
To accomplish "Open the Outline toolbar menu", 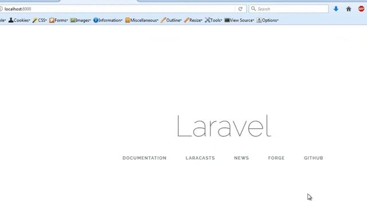I will pos(171,21).
